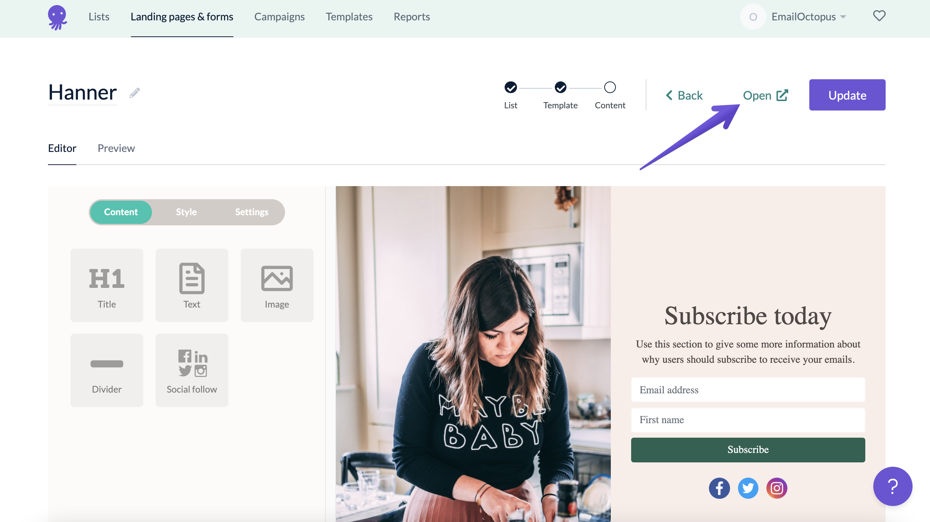This screenshot has height=522, width=930.
Task: Switch to the Settings toggle
Action: pyautogui.click(x=252, y=212)
